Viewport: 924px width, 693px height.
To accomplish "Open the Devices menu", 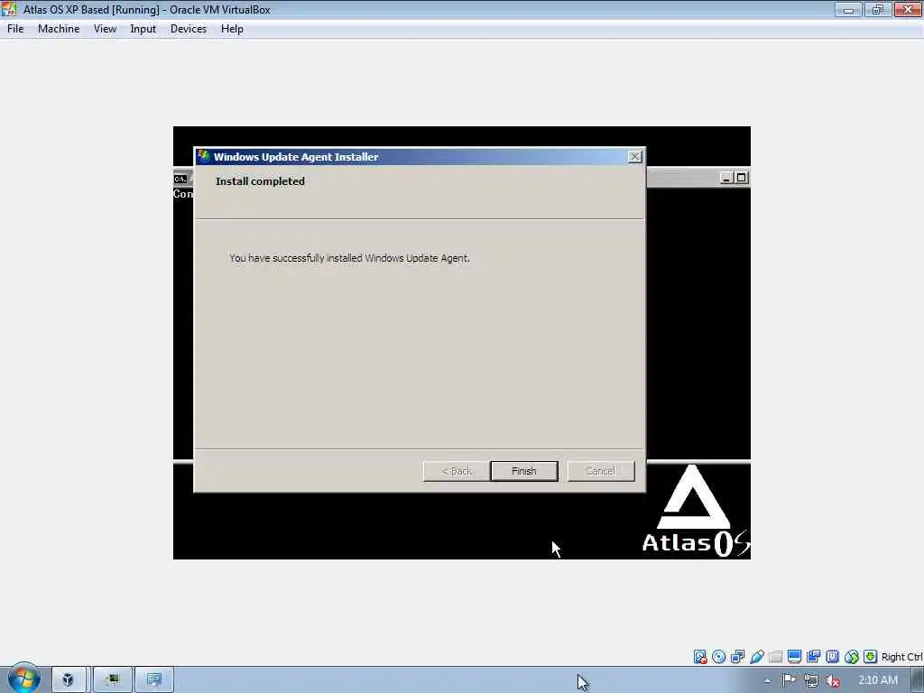I will tap(189, 29).
